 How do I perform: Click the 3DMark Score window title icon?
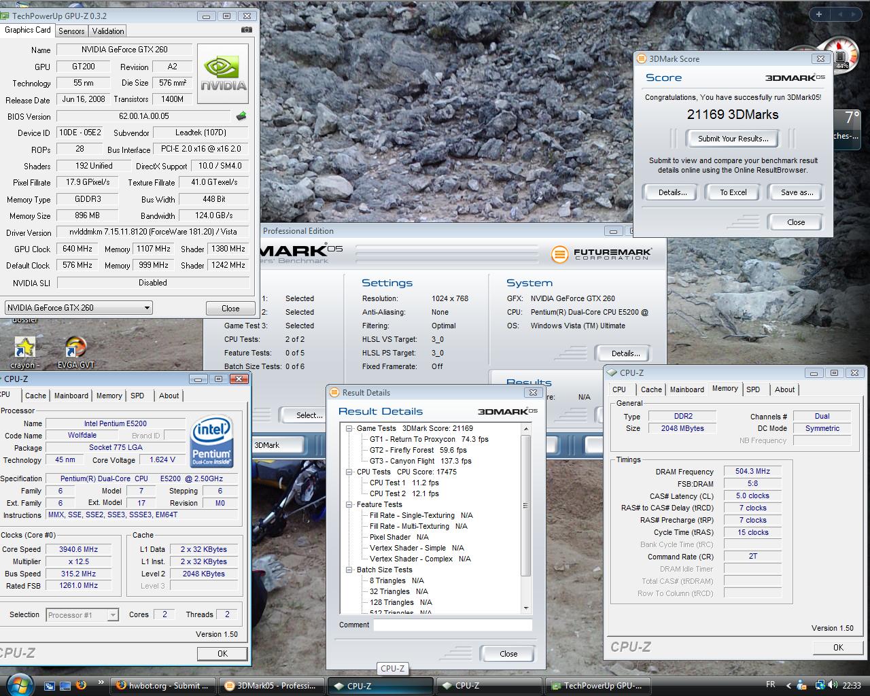click(x=641, y=59)
